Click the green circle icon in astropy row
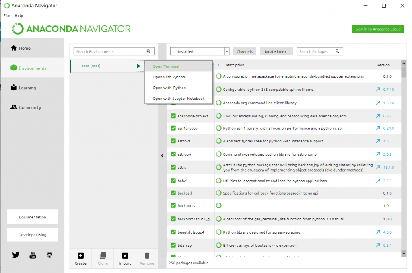Image resolution: width=412 pixels, height=273 pixels. tap(218, 154)
